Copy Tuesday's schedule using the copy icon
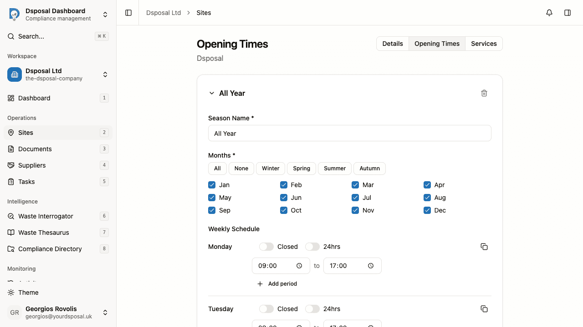Viewport: 583px width, 327px height. [484, 309]
